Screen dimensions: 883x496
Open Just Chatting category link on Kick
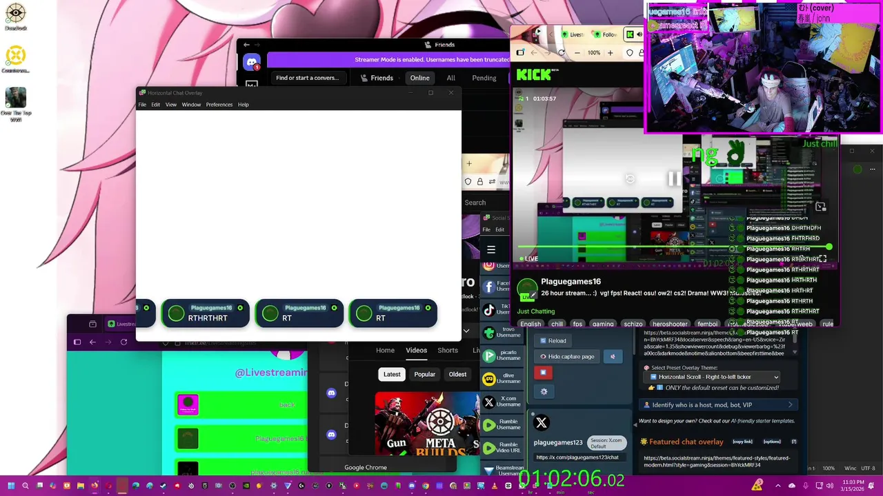(x=536, y=311)
